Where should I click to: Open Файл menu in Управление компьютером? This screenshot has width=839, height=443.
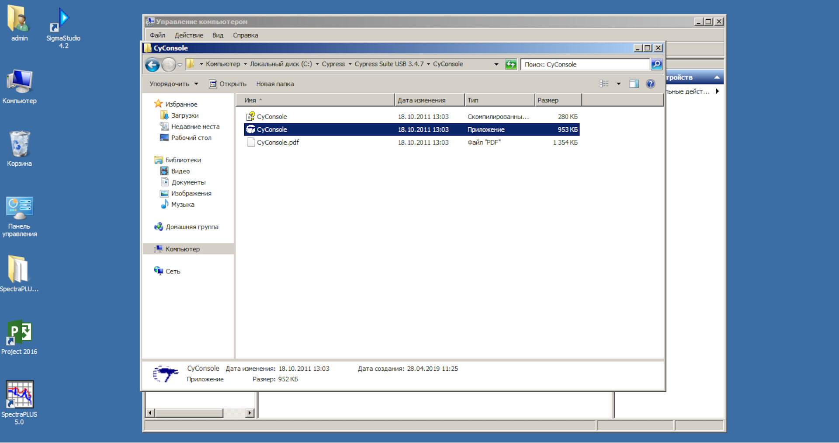coord(158,35)
